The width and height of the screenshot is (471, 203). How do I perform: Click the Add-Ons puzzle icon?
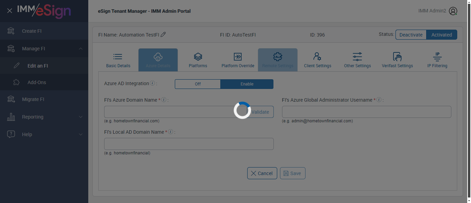17,82
